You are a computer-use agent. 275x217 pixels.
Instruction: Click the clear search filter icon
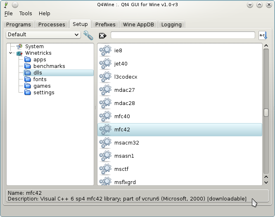[x=103, y=35]
